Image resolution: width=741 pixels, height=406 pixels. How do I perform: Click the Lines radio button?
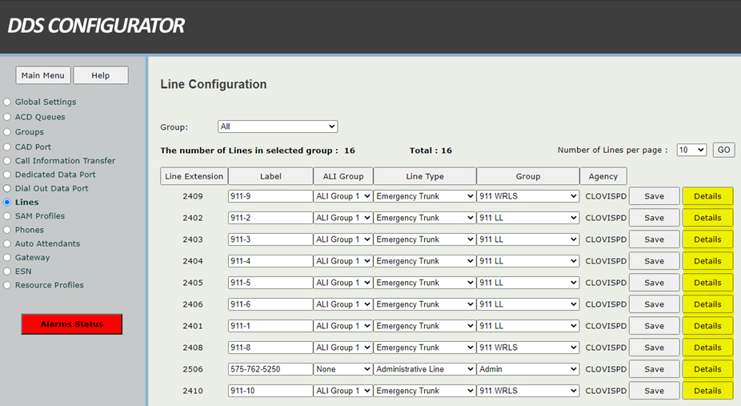(7, 203)
